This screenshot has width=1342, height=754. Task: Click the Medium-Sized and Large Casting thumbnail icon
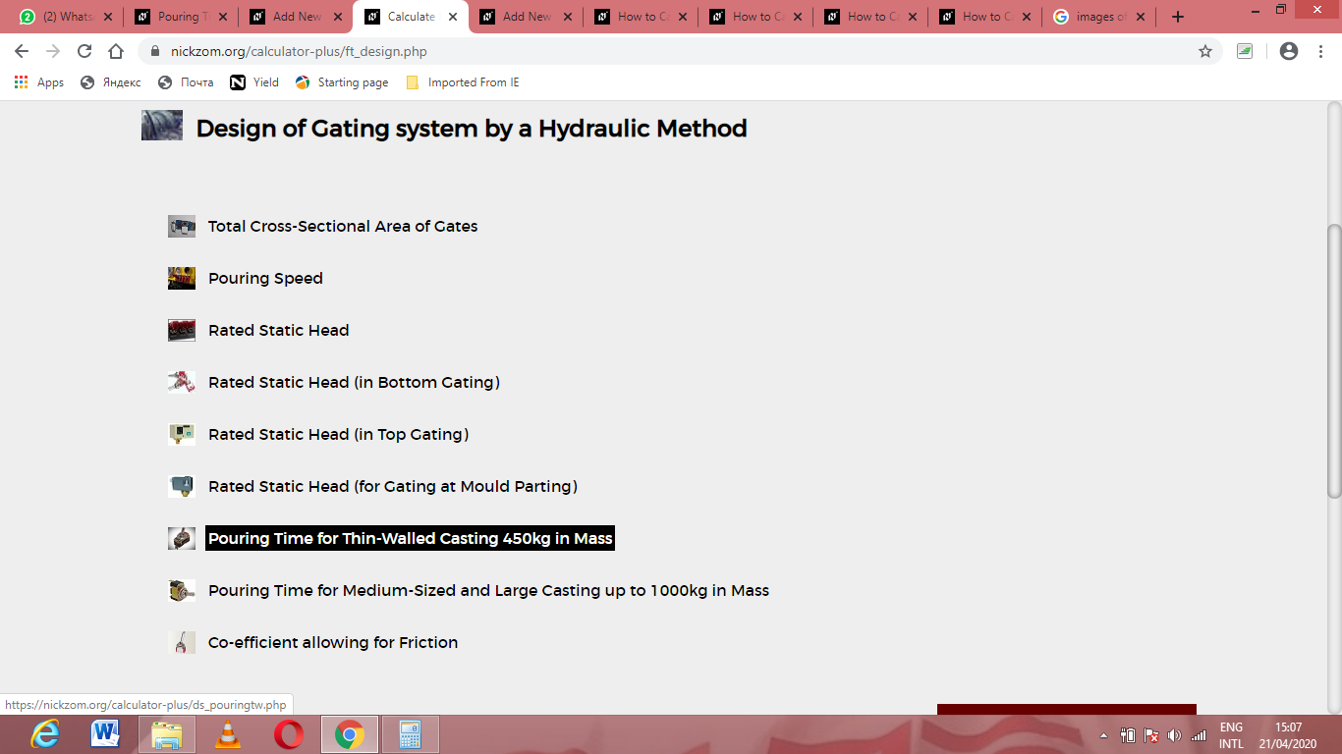point(182,591)
